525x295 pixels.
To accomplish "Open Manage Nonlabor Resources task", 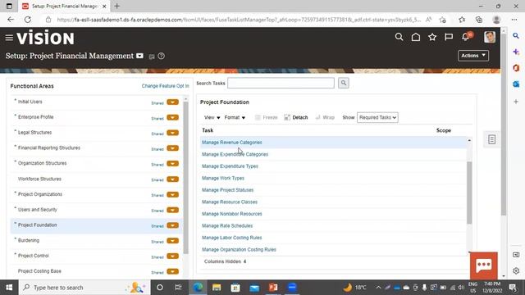I will tap(231, 214).
